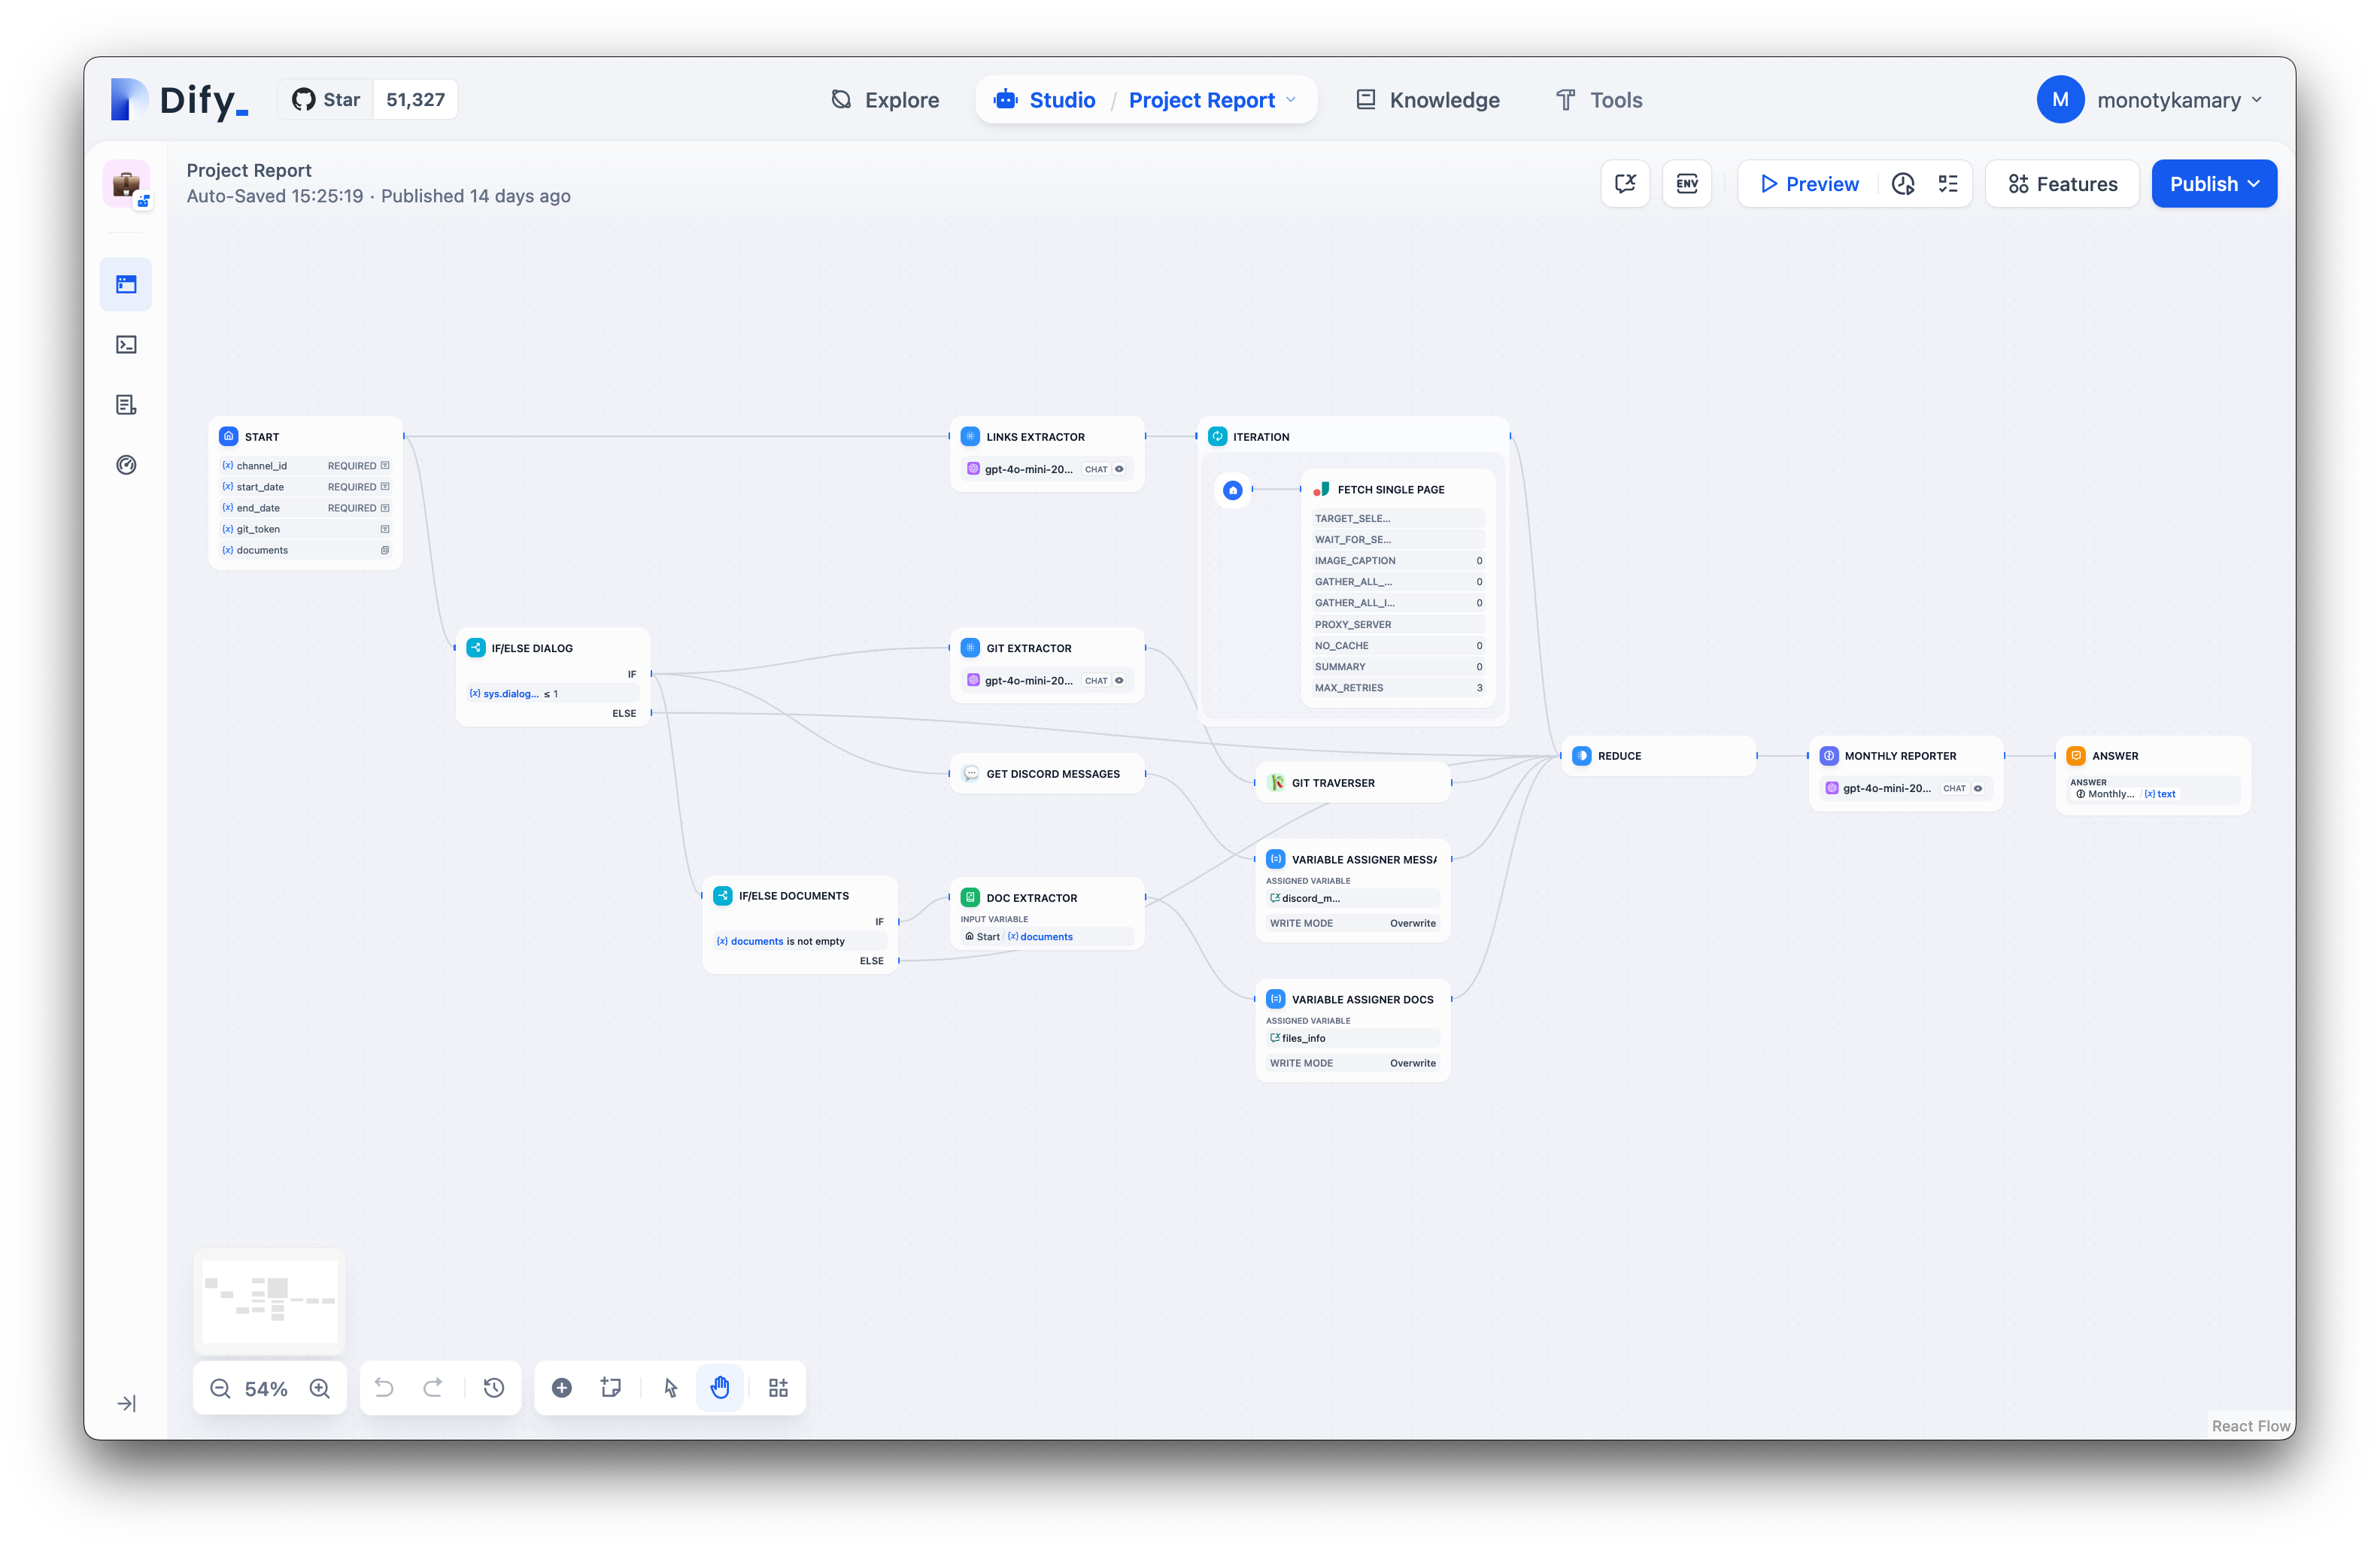
Task: Open the Orchestrate sidebar icon
Action: (126, 284)
